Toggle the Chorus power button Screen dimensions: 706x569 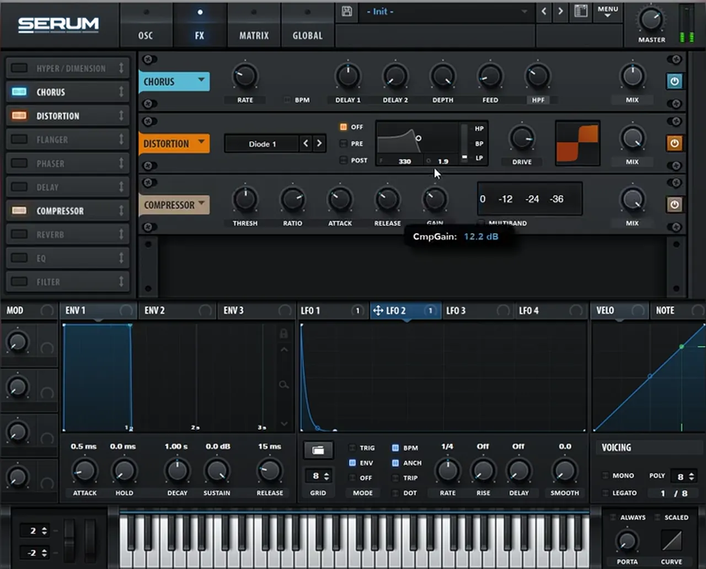click(x=674, y=82)
